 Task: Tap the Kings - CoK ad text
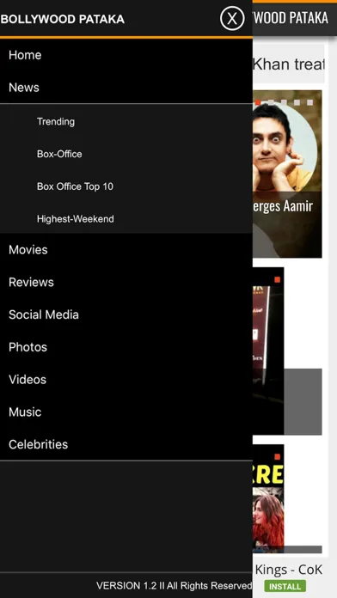coord(289,570)
